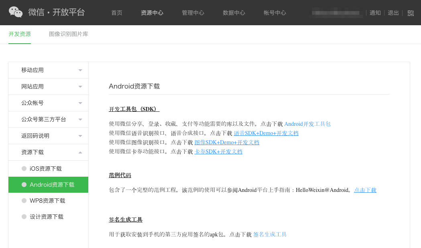Click the WeChat logo in the header
This screenshot has width=421, height=248.
(x=16, y=12)
